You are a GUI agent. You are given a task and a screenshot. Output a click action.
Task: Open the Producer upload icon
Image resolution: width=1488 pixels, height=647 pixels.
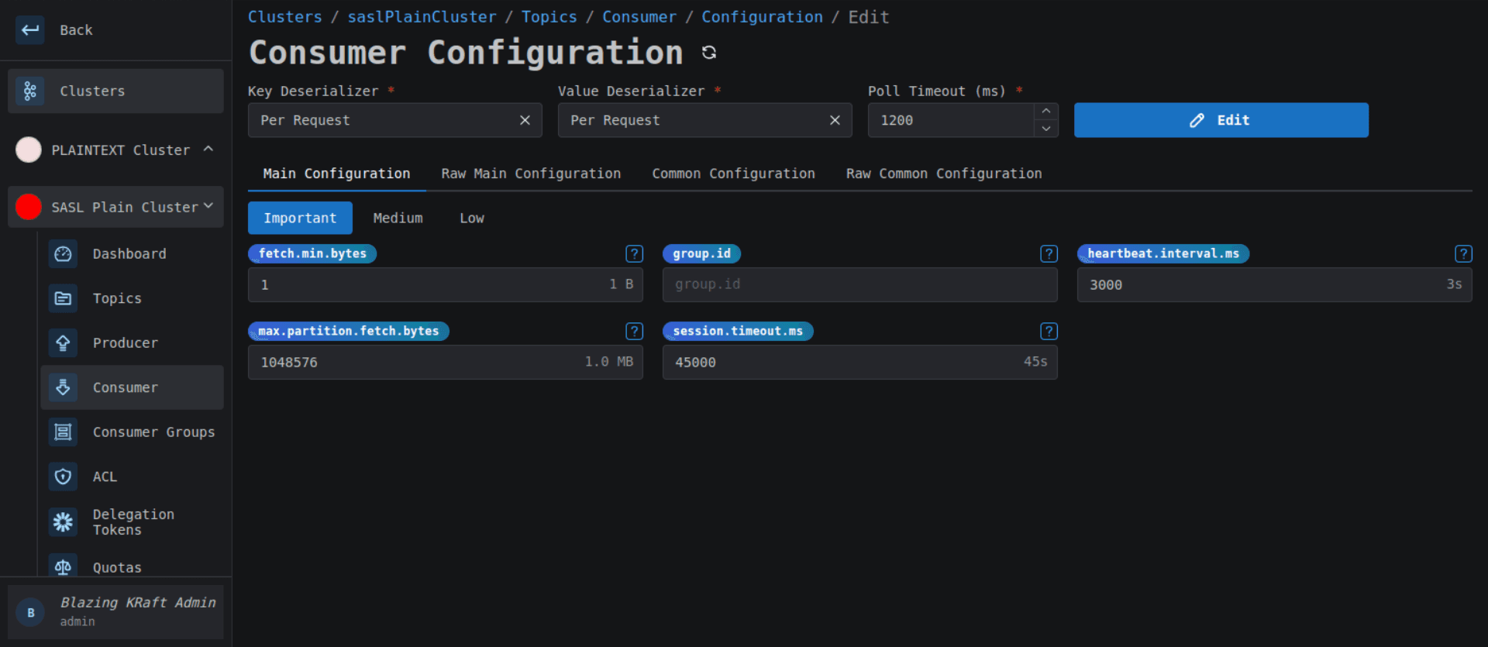coord(64,342)
